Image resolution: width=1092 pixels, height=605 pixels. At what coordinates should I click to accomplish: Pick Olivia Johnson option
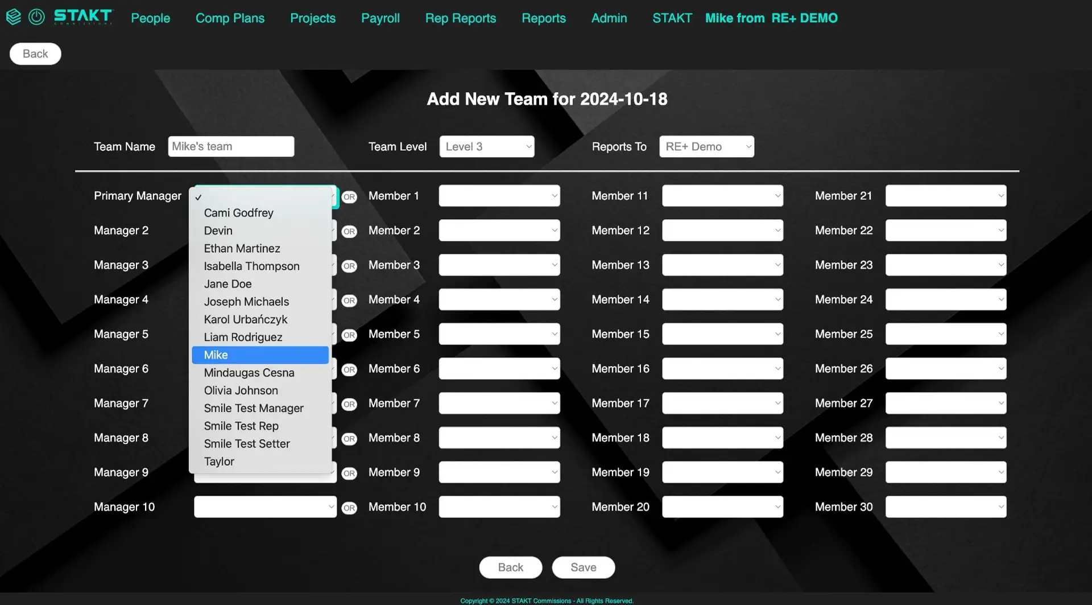260,390
